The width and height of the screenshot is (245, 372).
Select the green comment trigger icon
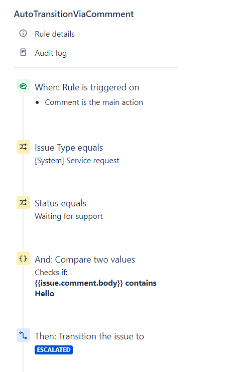(23, 86)
